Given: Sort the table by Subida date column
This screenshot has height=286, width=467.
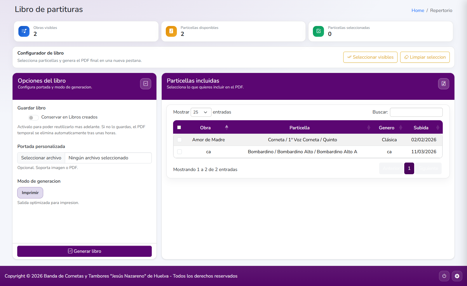Looking at the screenshot, I should [x=421, y=128].
